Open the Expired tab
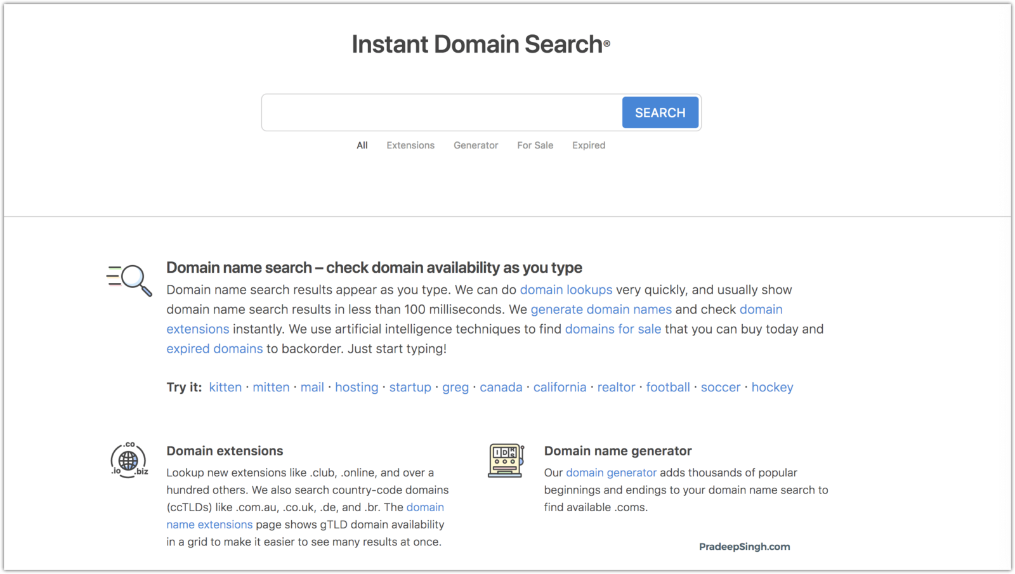 tap(589, 145)
